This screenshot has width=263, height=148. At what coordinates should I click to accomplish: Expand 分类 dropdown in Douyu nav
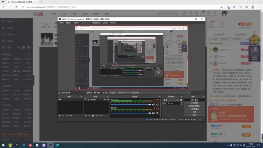[x=74, y=14]
